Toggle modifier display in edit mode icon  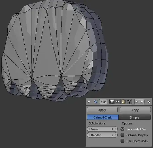pos(124,102)
